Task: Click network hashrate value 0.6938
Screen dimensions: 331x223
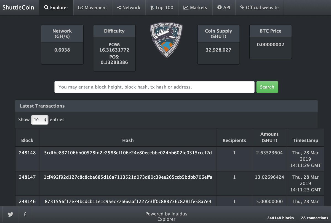Action: (62, 50)
